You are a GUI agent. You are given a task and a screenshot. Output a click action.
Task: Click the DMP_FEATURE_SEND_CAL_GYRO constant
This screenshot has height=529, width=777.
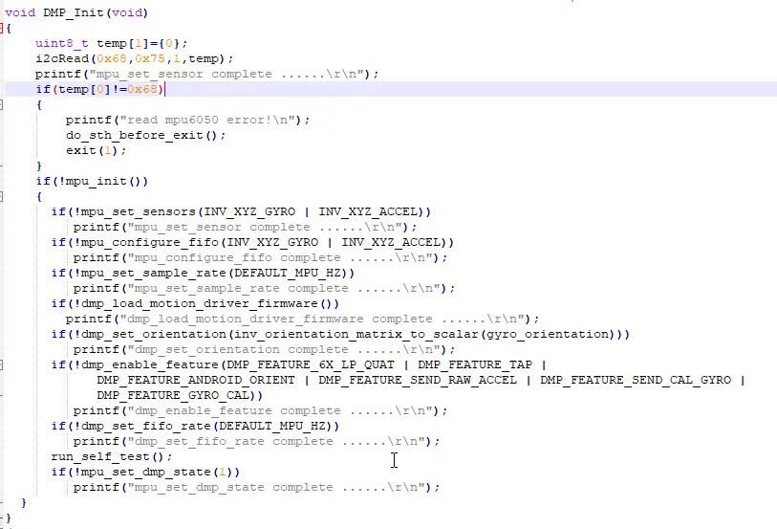click(636, 381)
